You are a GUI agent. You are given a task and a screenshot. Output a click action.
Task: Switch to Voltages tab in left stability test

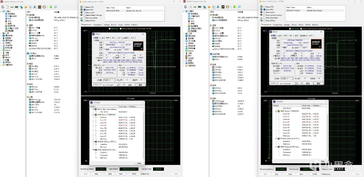(107, 25)
